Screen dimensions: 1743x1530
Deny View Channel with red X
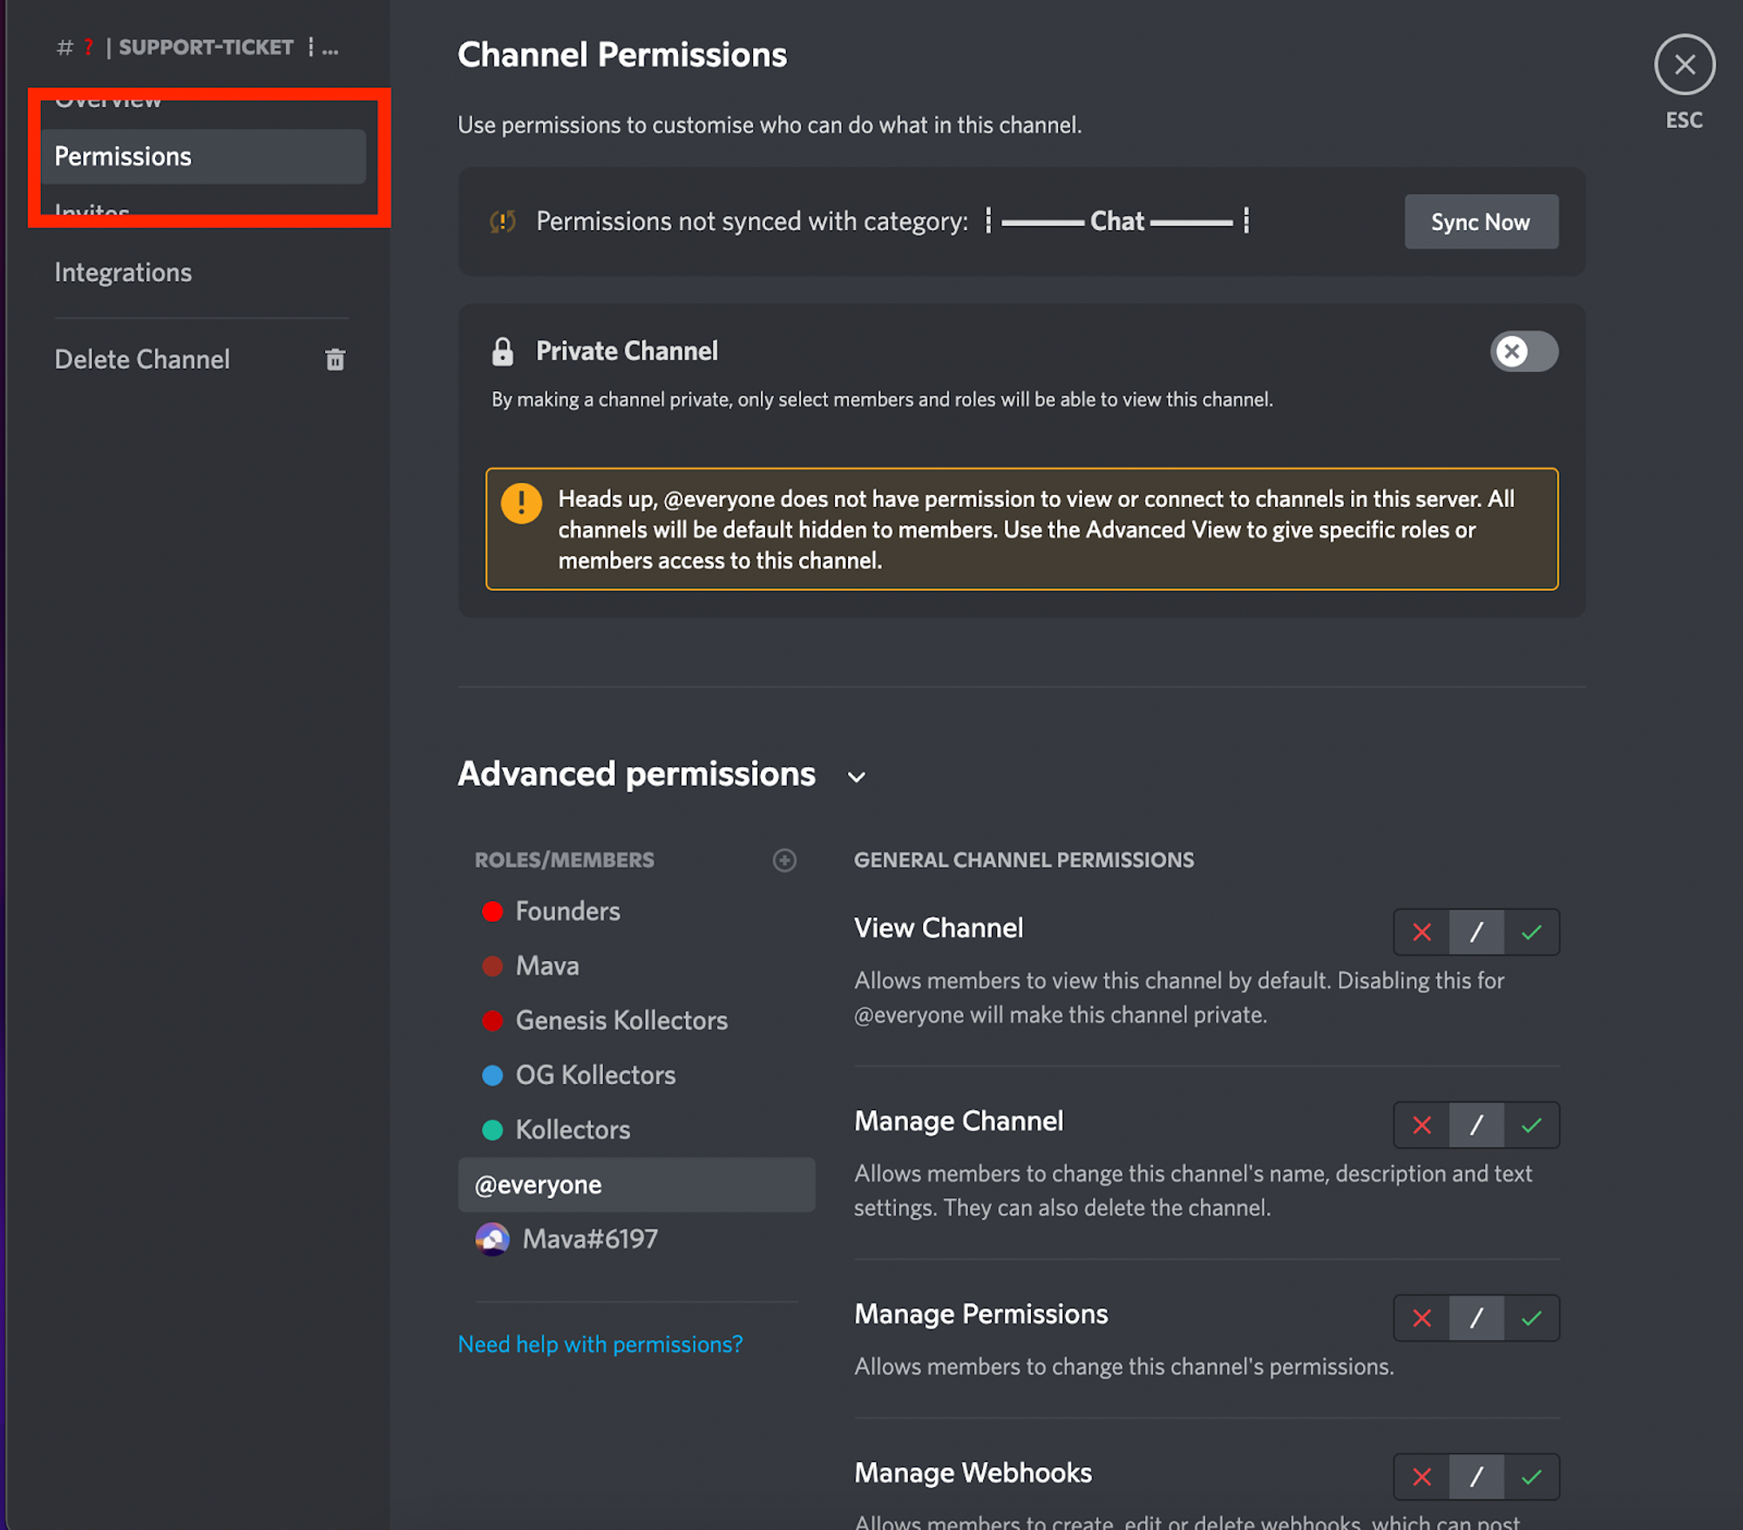coord(1421,932)
